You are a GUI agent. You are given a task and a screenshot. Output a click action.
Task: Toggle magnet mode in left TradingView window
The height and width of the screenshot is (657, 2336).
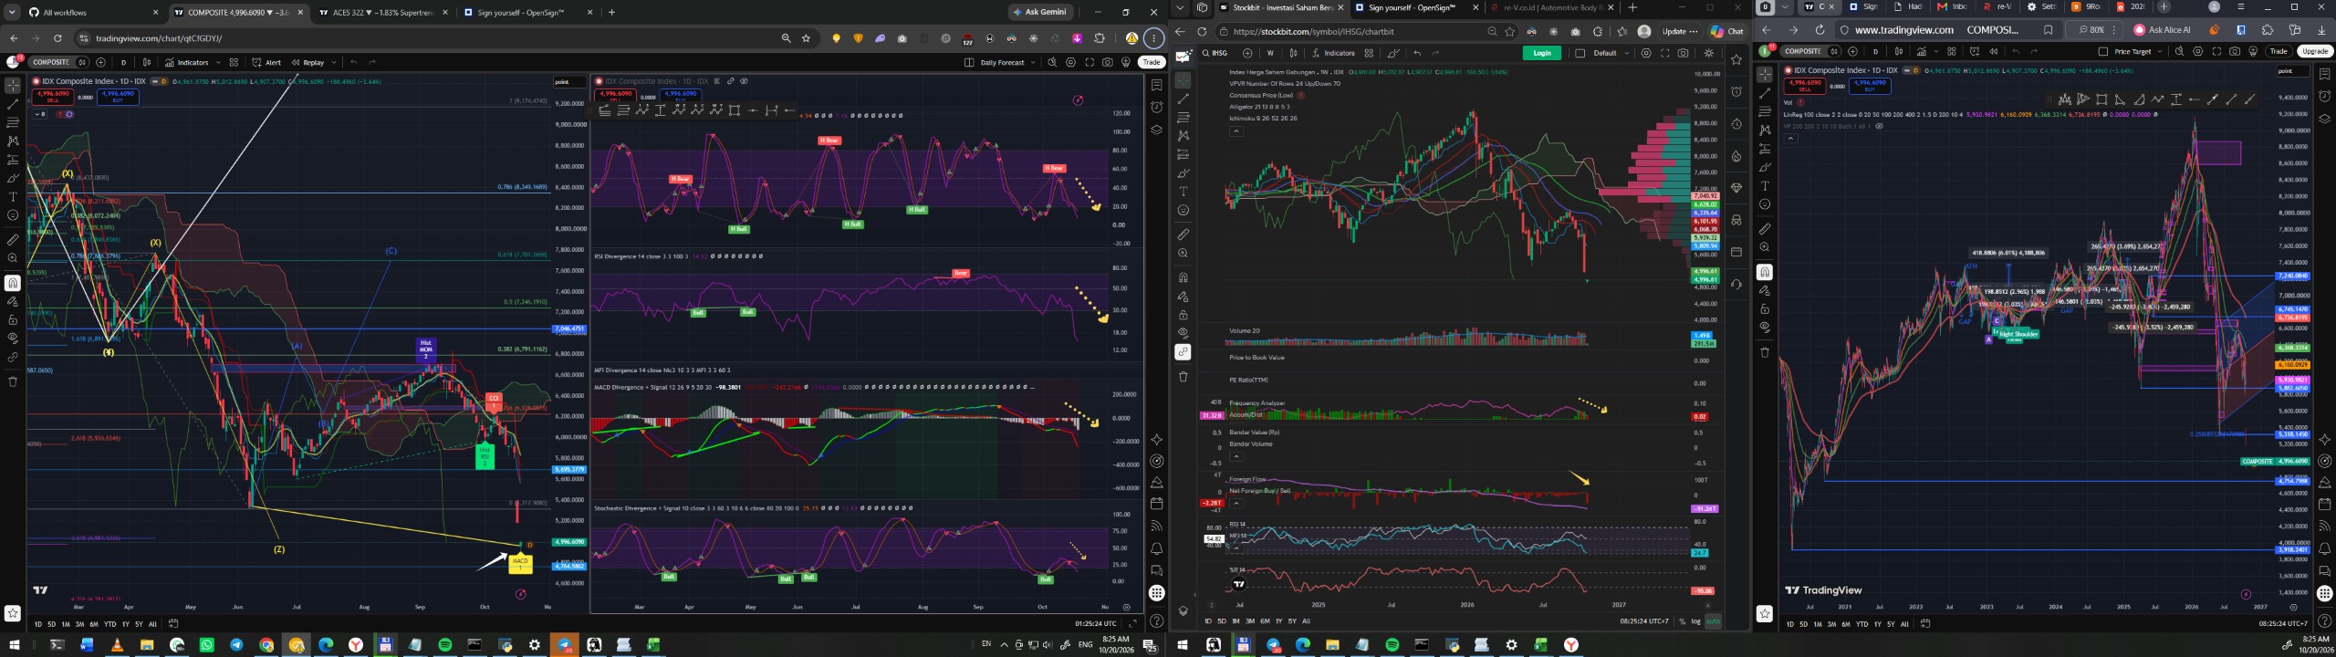13,283
